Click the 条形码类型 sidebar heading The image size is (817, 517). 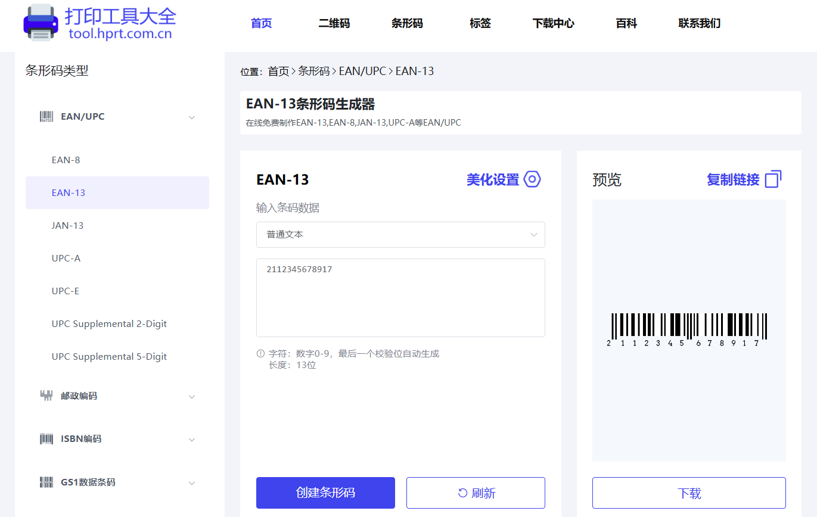57,71
